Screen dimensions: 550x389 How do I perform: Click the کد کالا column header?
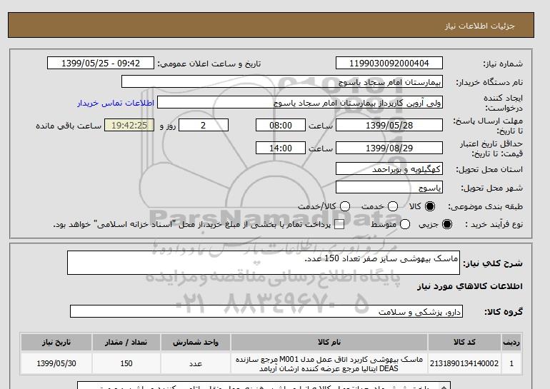464,342
